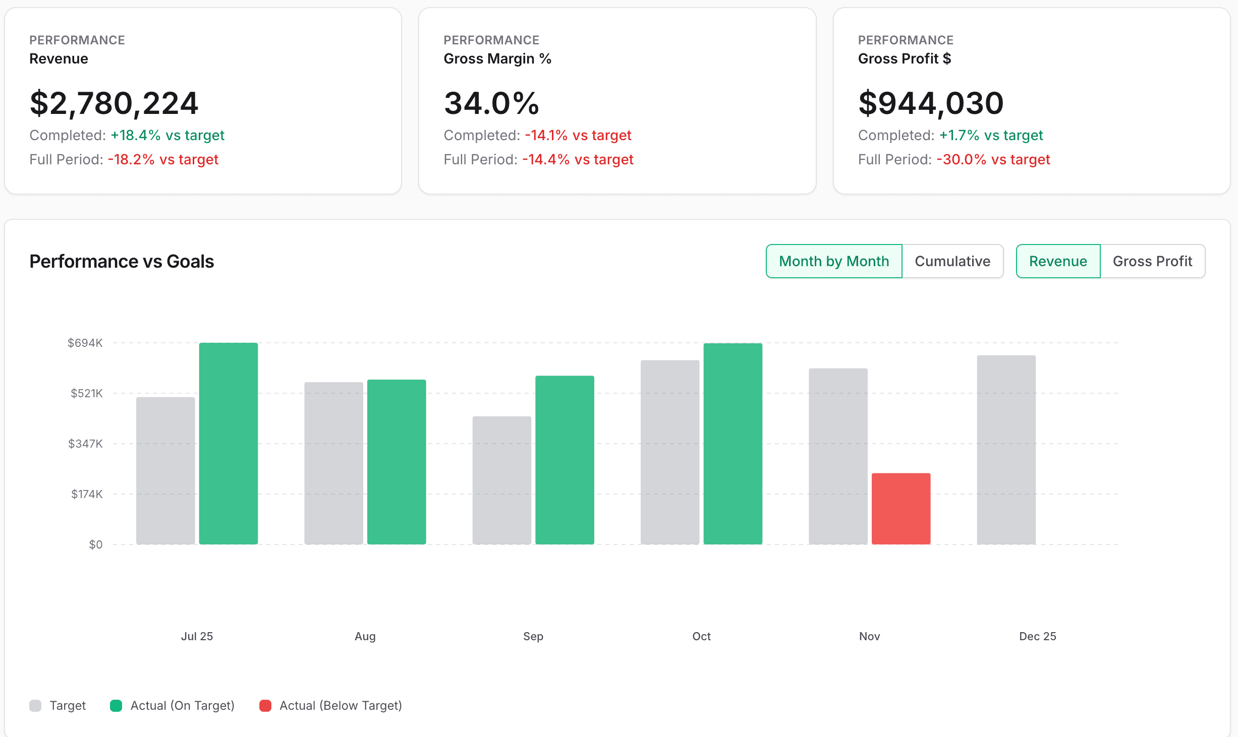The height and width of the screenshot is (737, 1238).
Task: Select the Revenue chart toggle
Action: click(x=1057, y=261)
